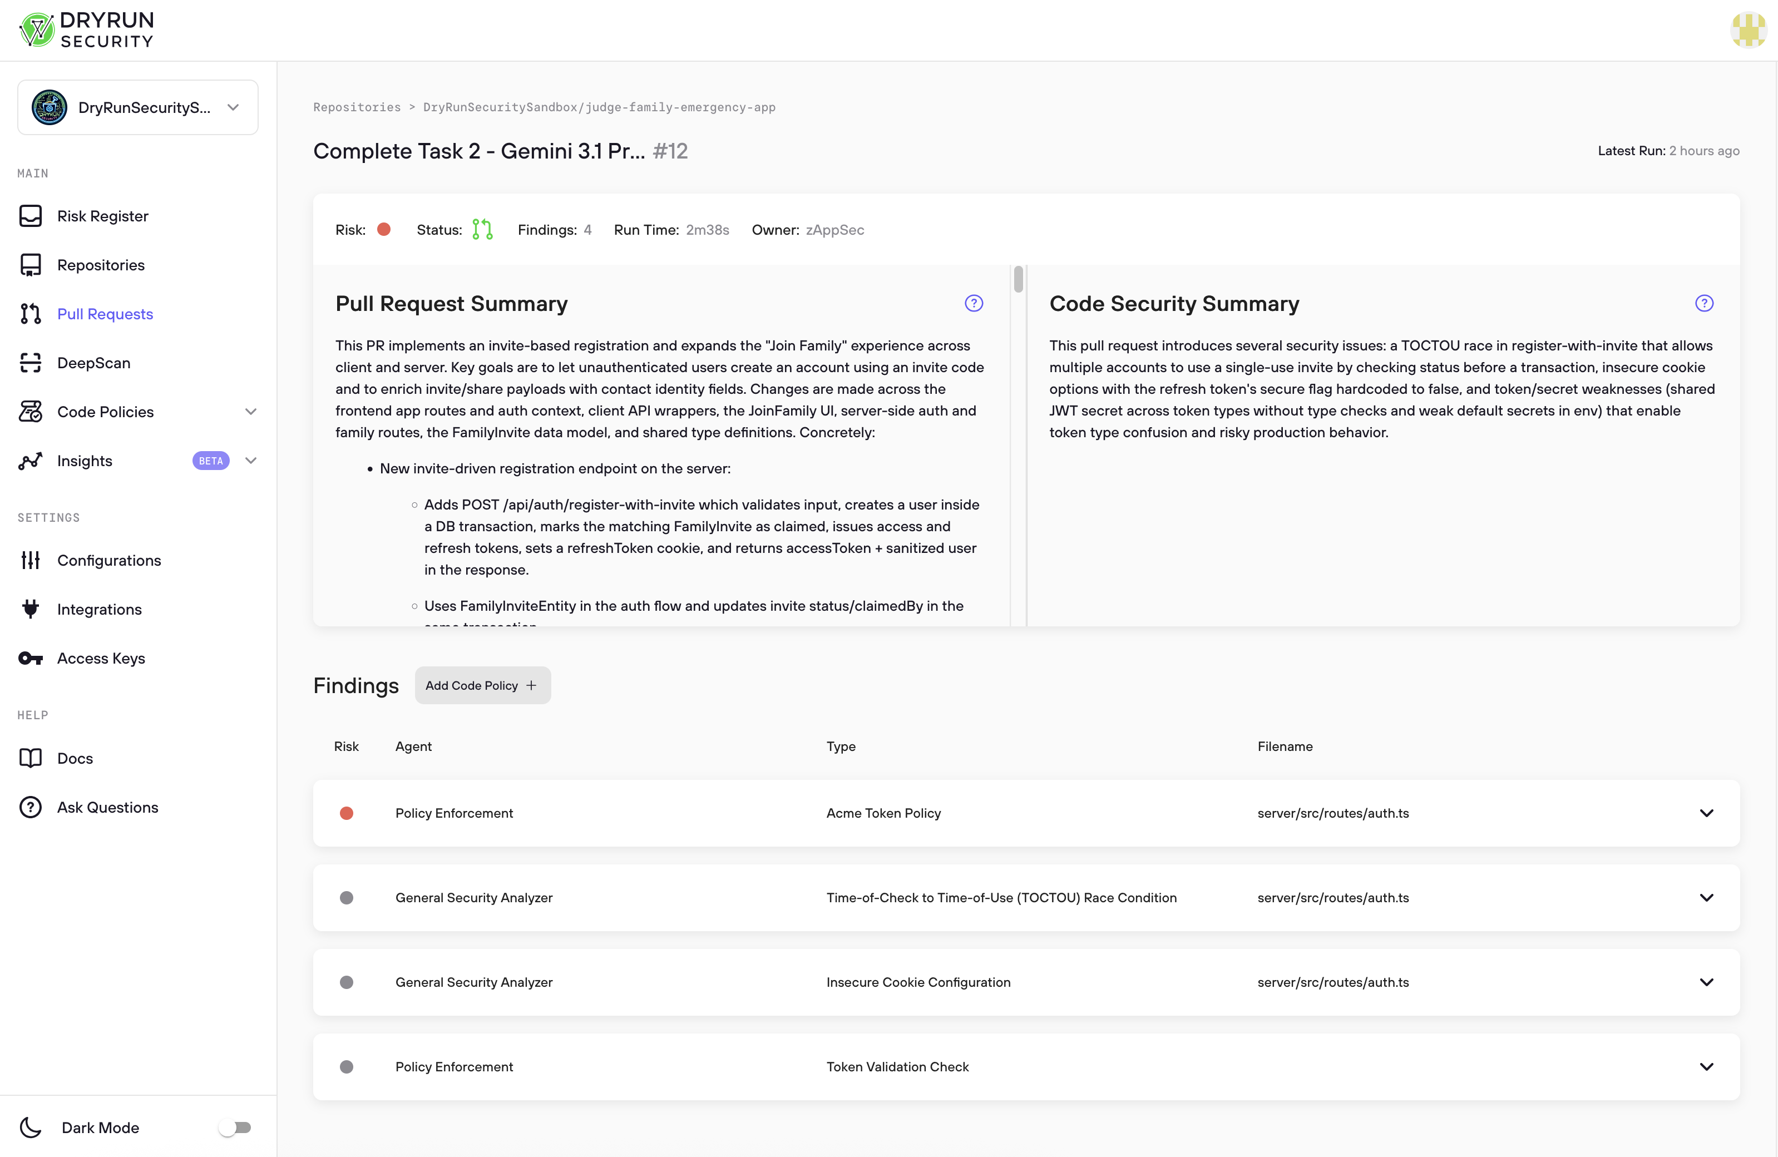This screenshot has width=1778, height=1157.
Task: Open Configurations in the settings menu
Action: 109,560
